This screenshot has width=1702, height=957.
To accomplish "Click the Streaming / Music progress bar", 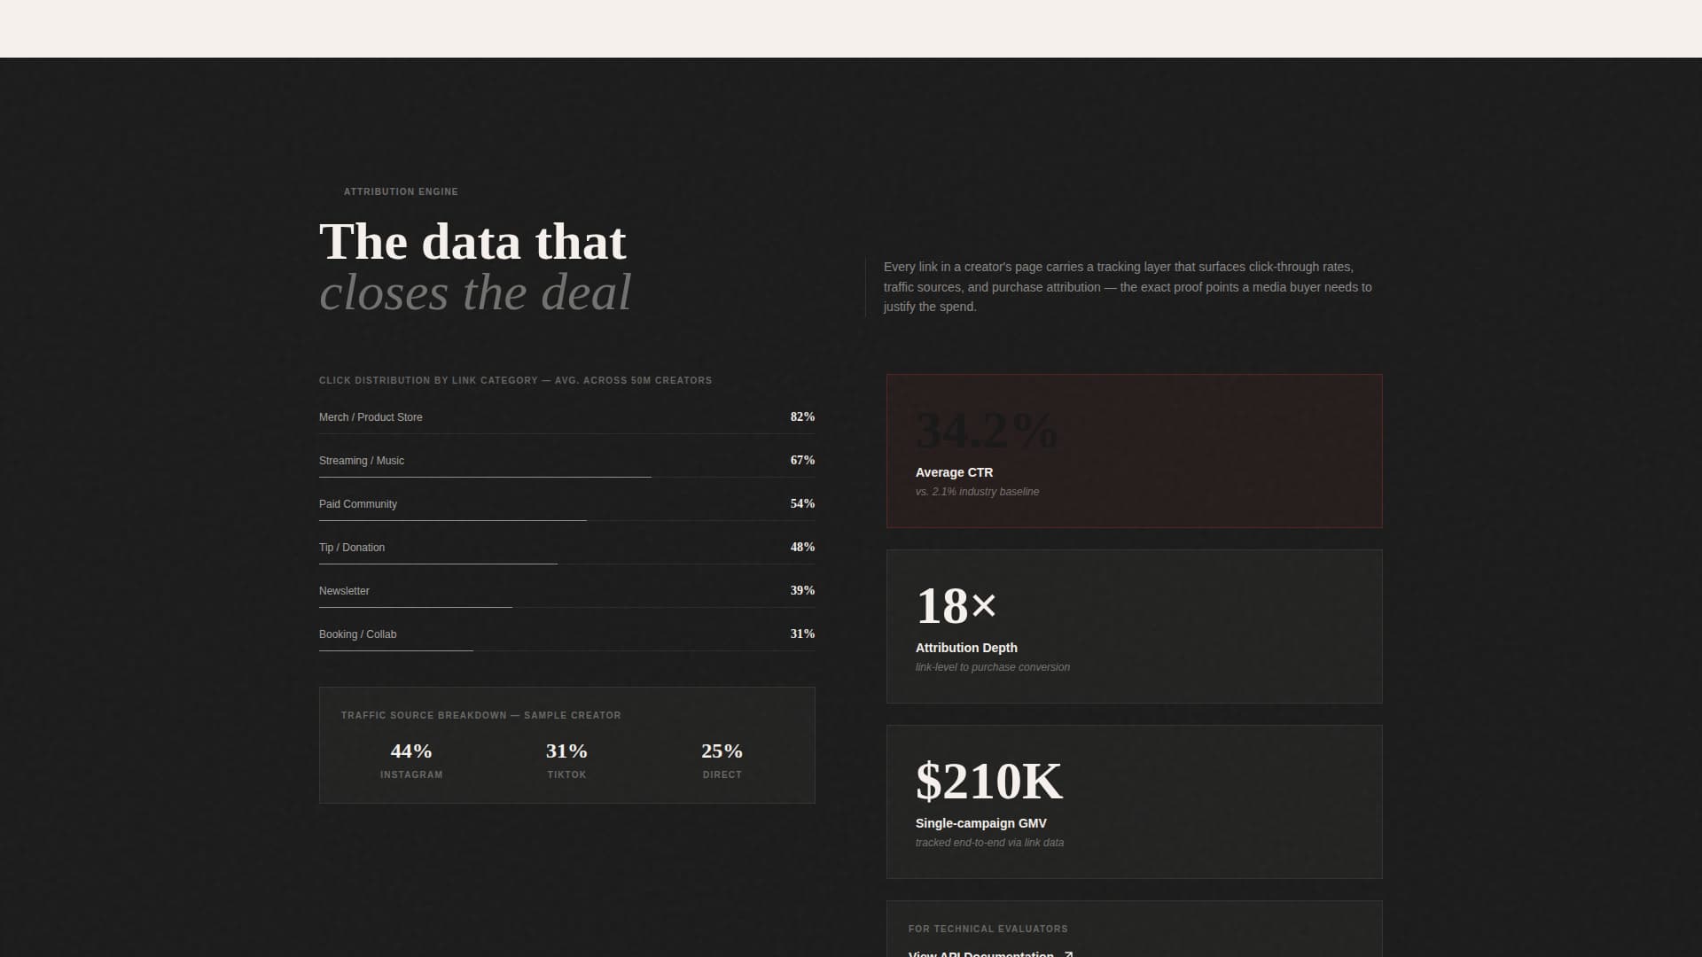I will (566, 477).
